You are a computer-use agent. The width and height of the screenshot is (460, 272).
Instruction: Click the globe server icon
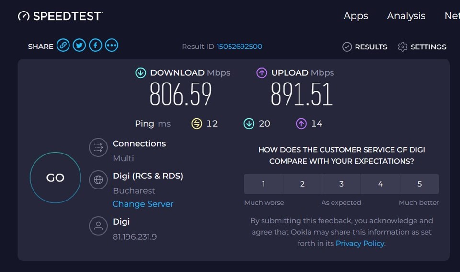point(98,180)
